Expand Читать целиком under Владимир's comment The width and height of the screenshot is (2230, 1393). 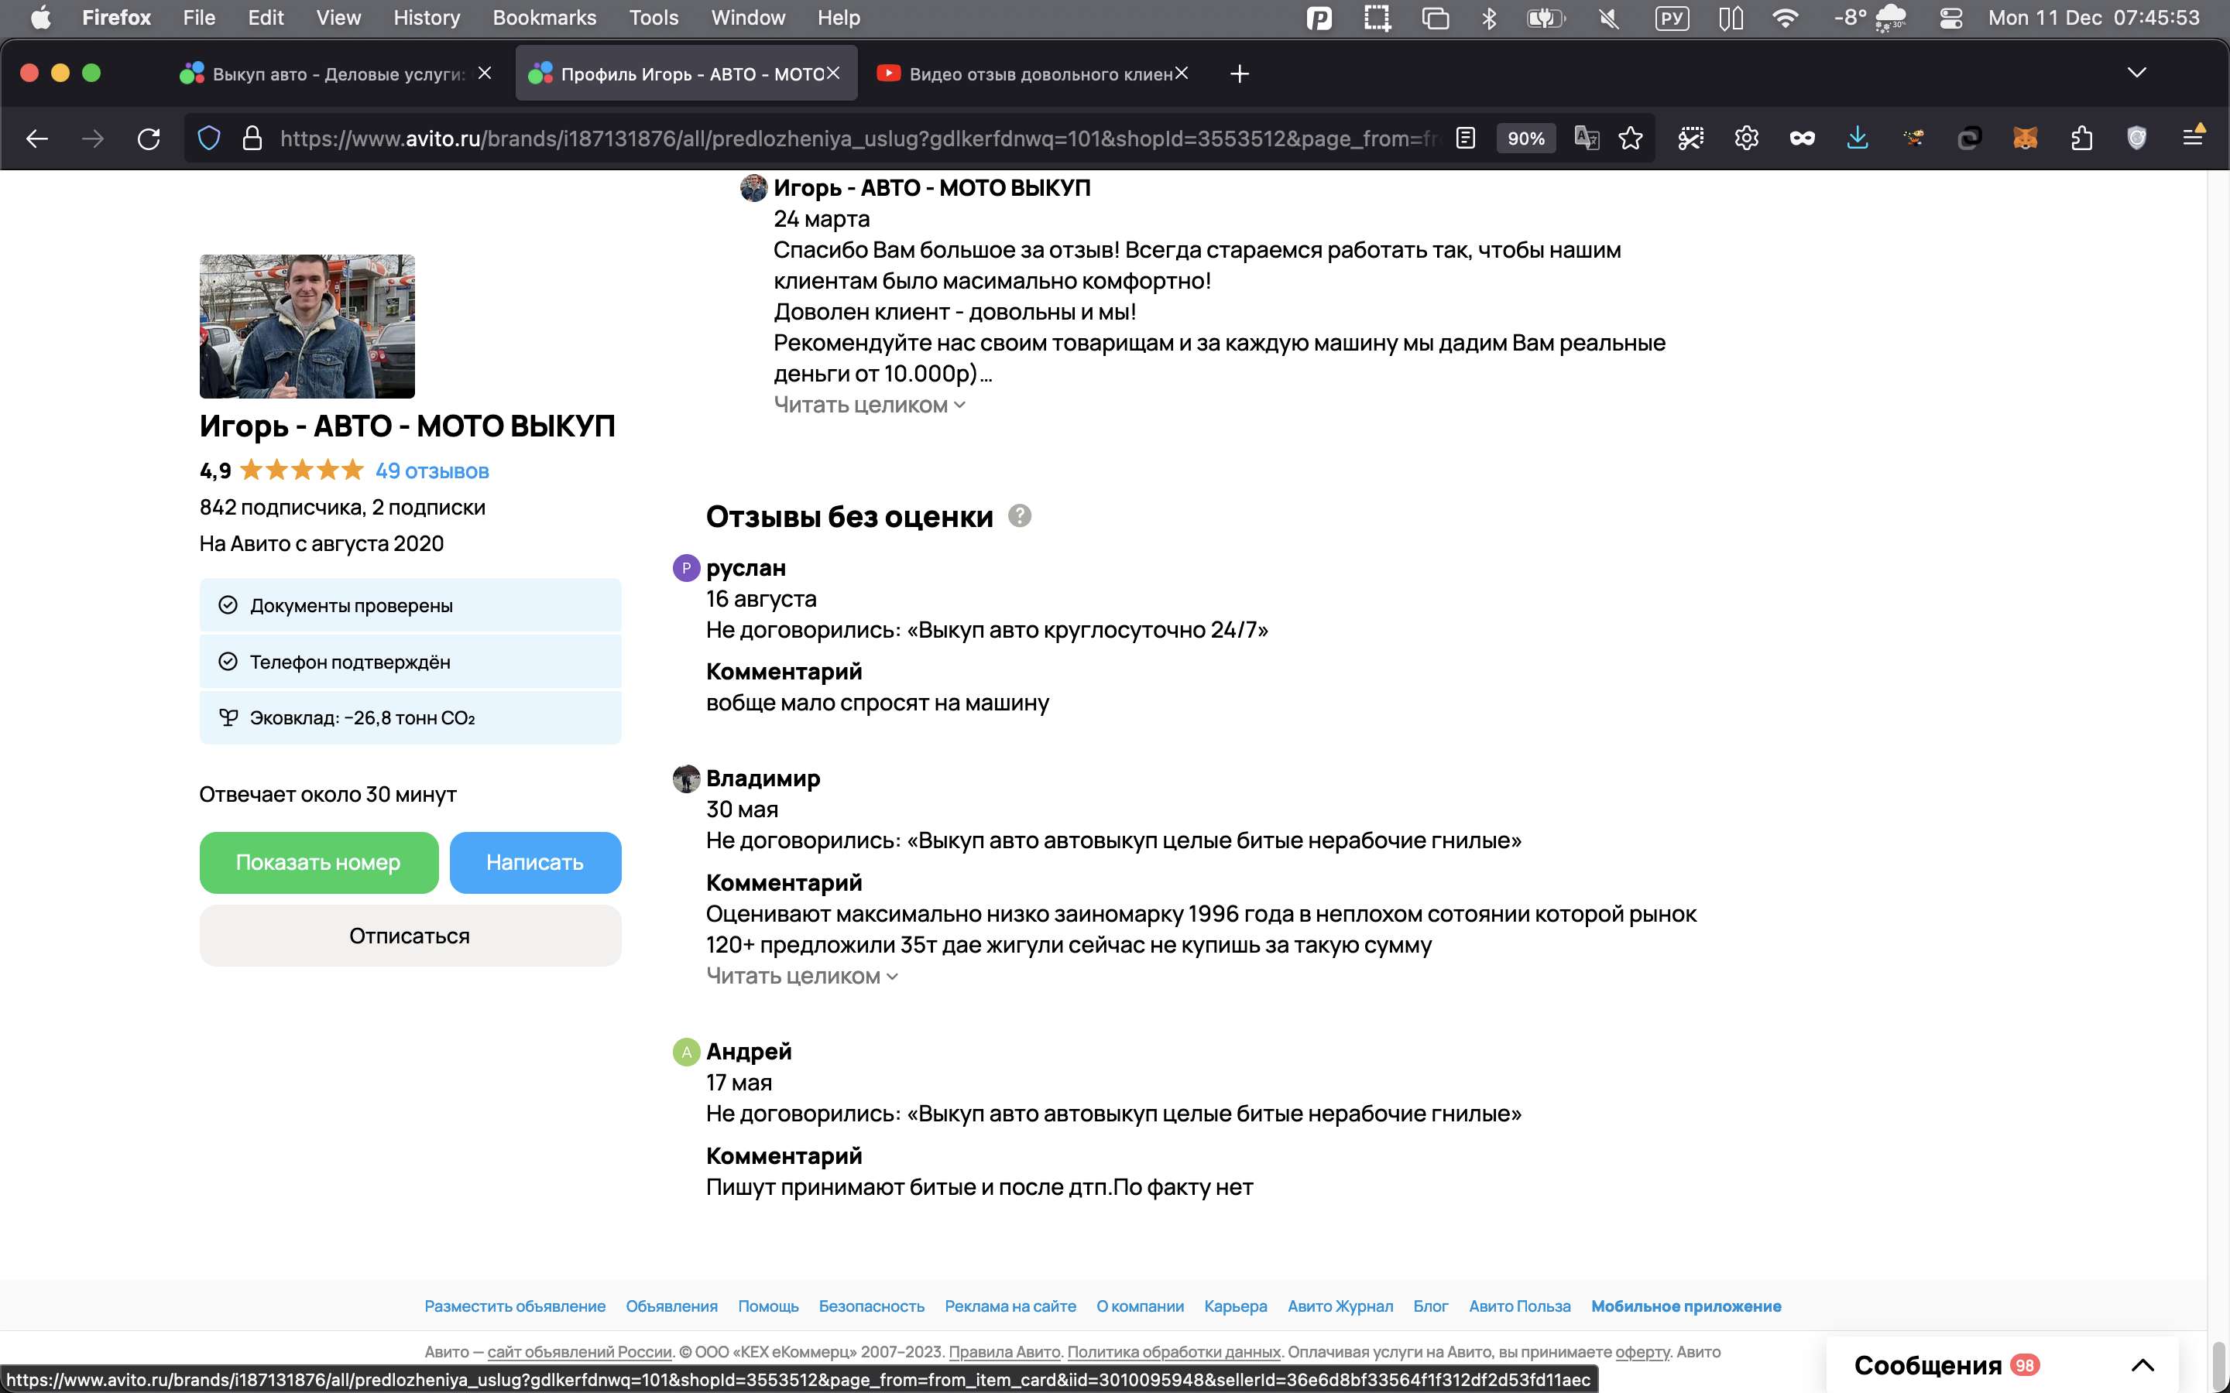[x=801, y=976]
